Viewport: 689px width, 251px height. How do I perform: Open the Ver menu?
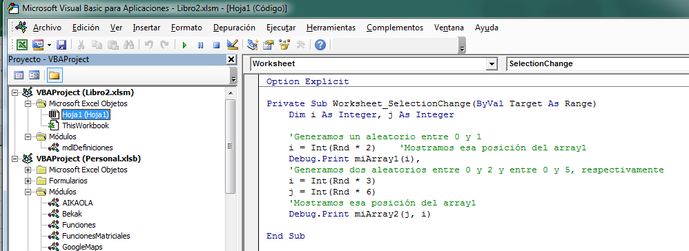coord(117,28)
